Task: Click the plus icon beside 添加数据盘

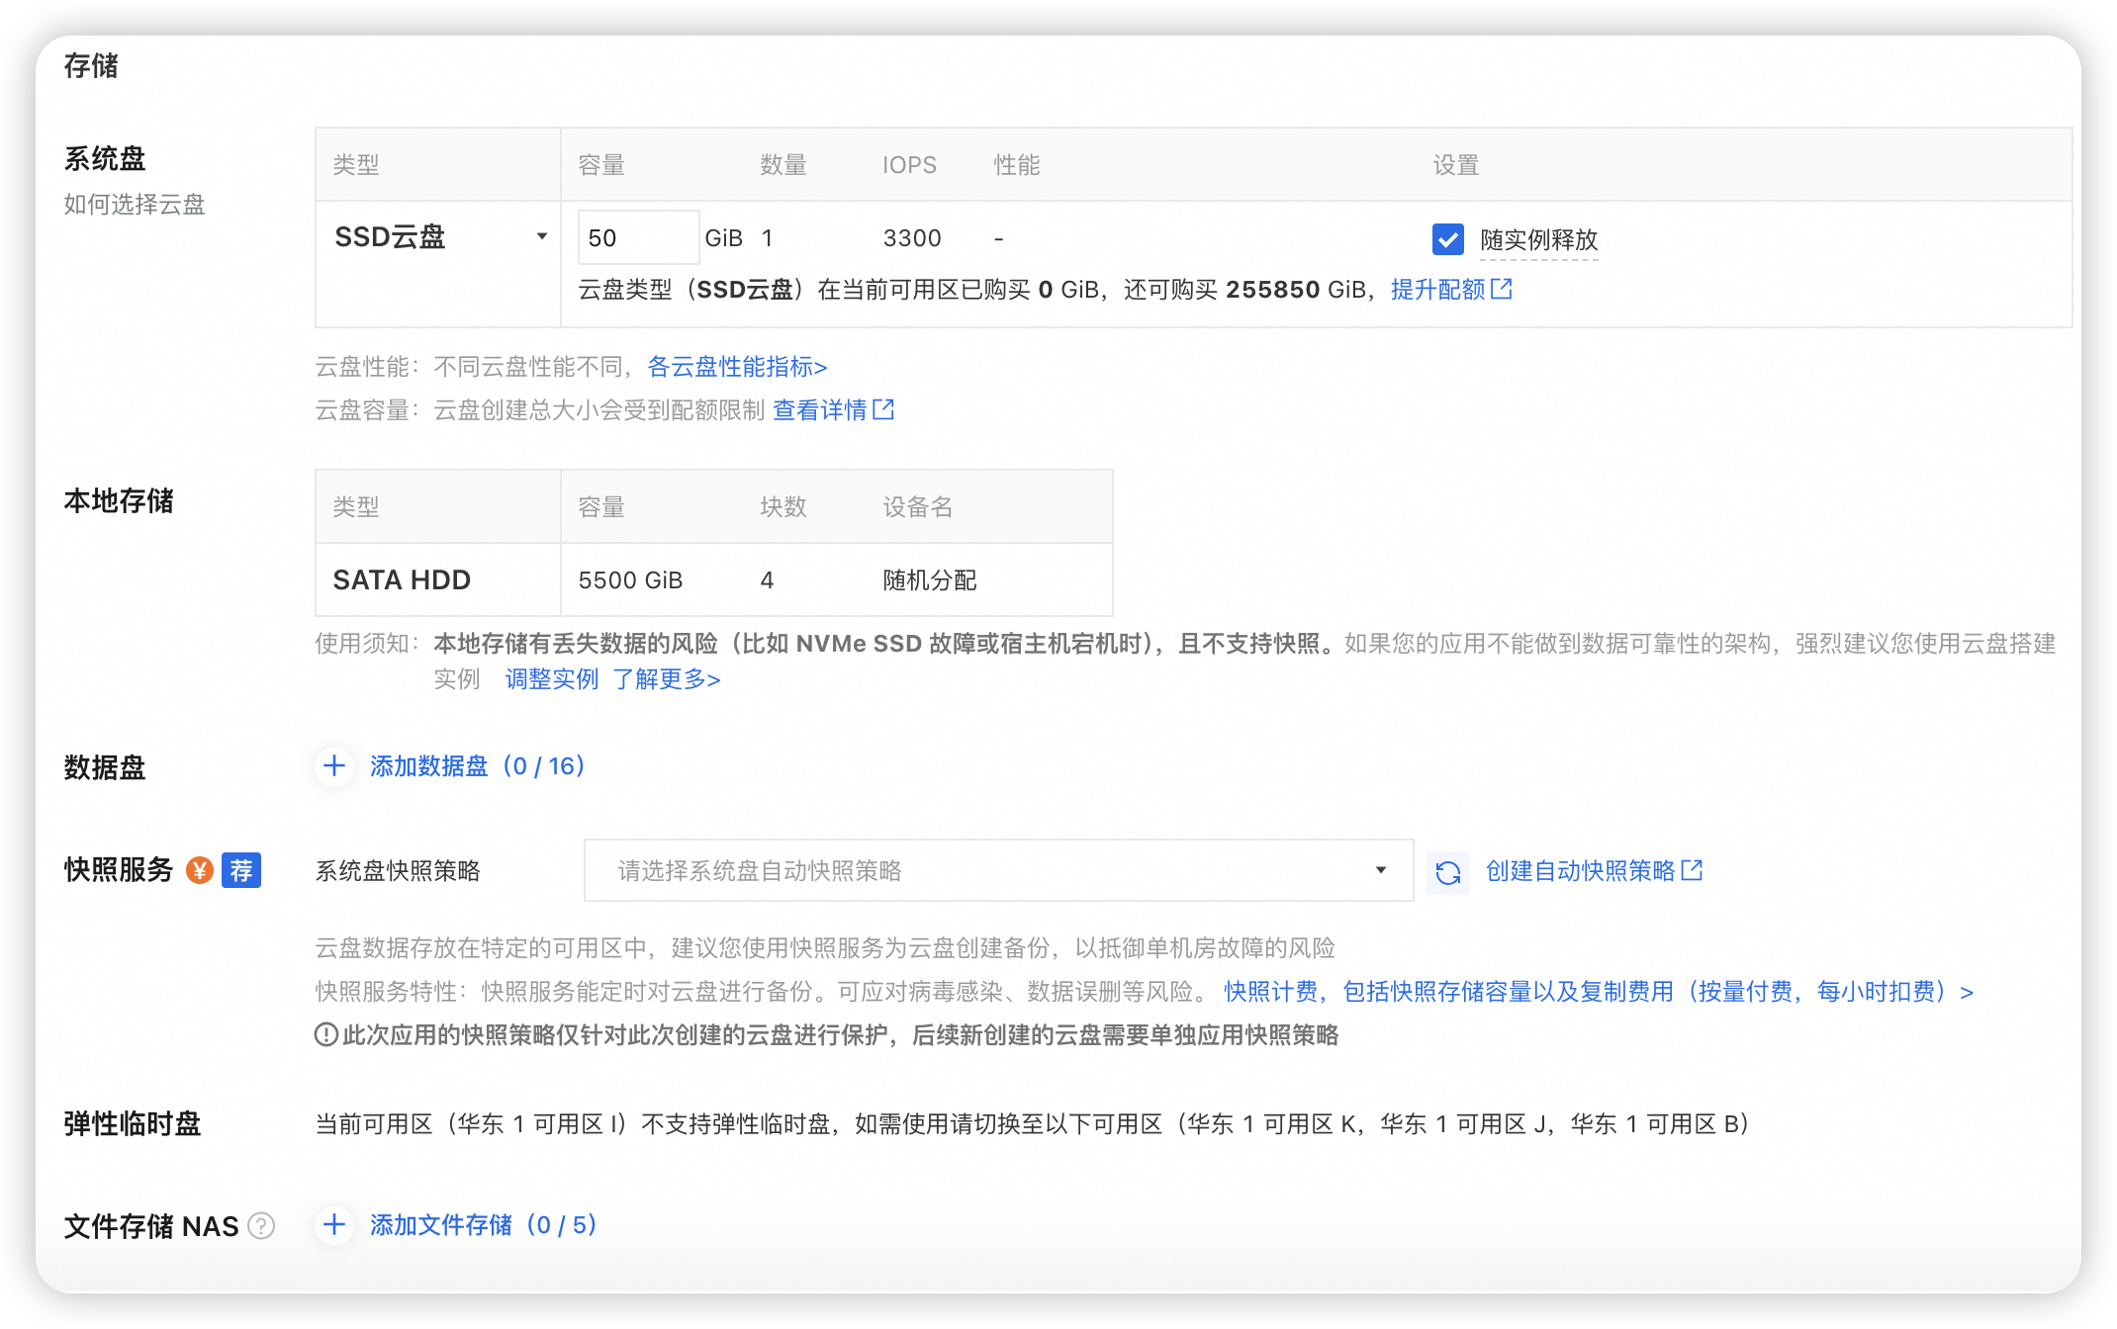Action: [x=334, y=766]
